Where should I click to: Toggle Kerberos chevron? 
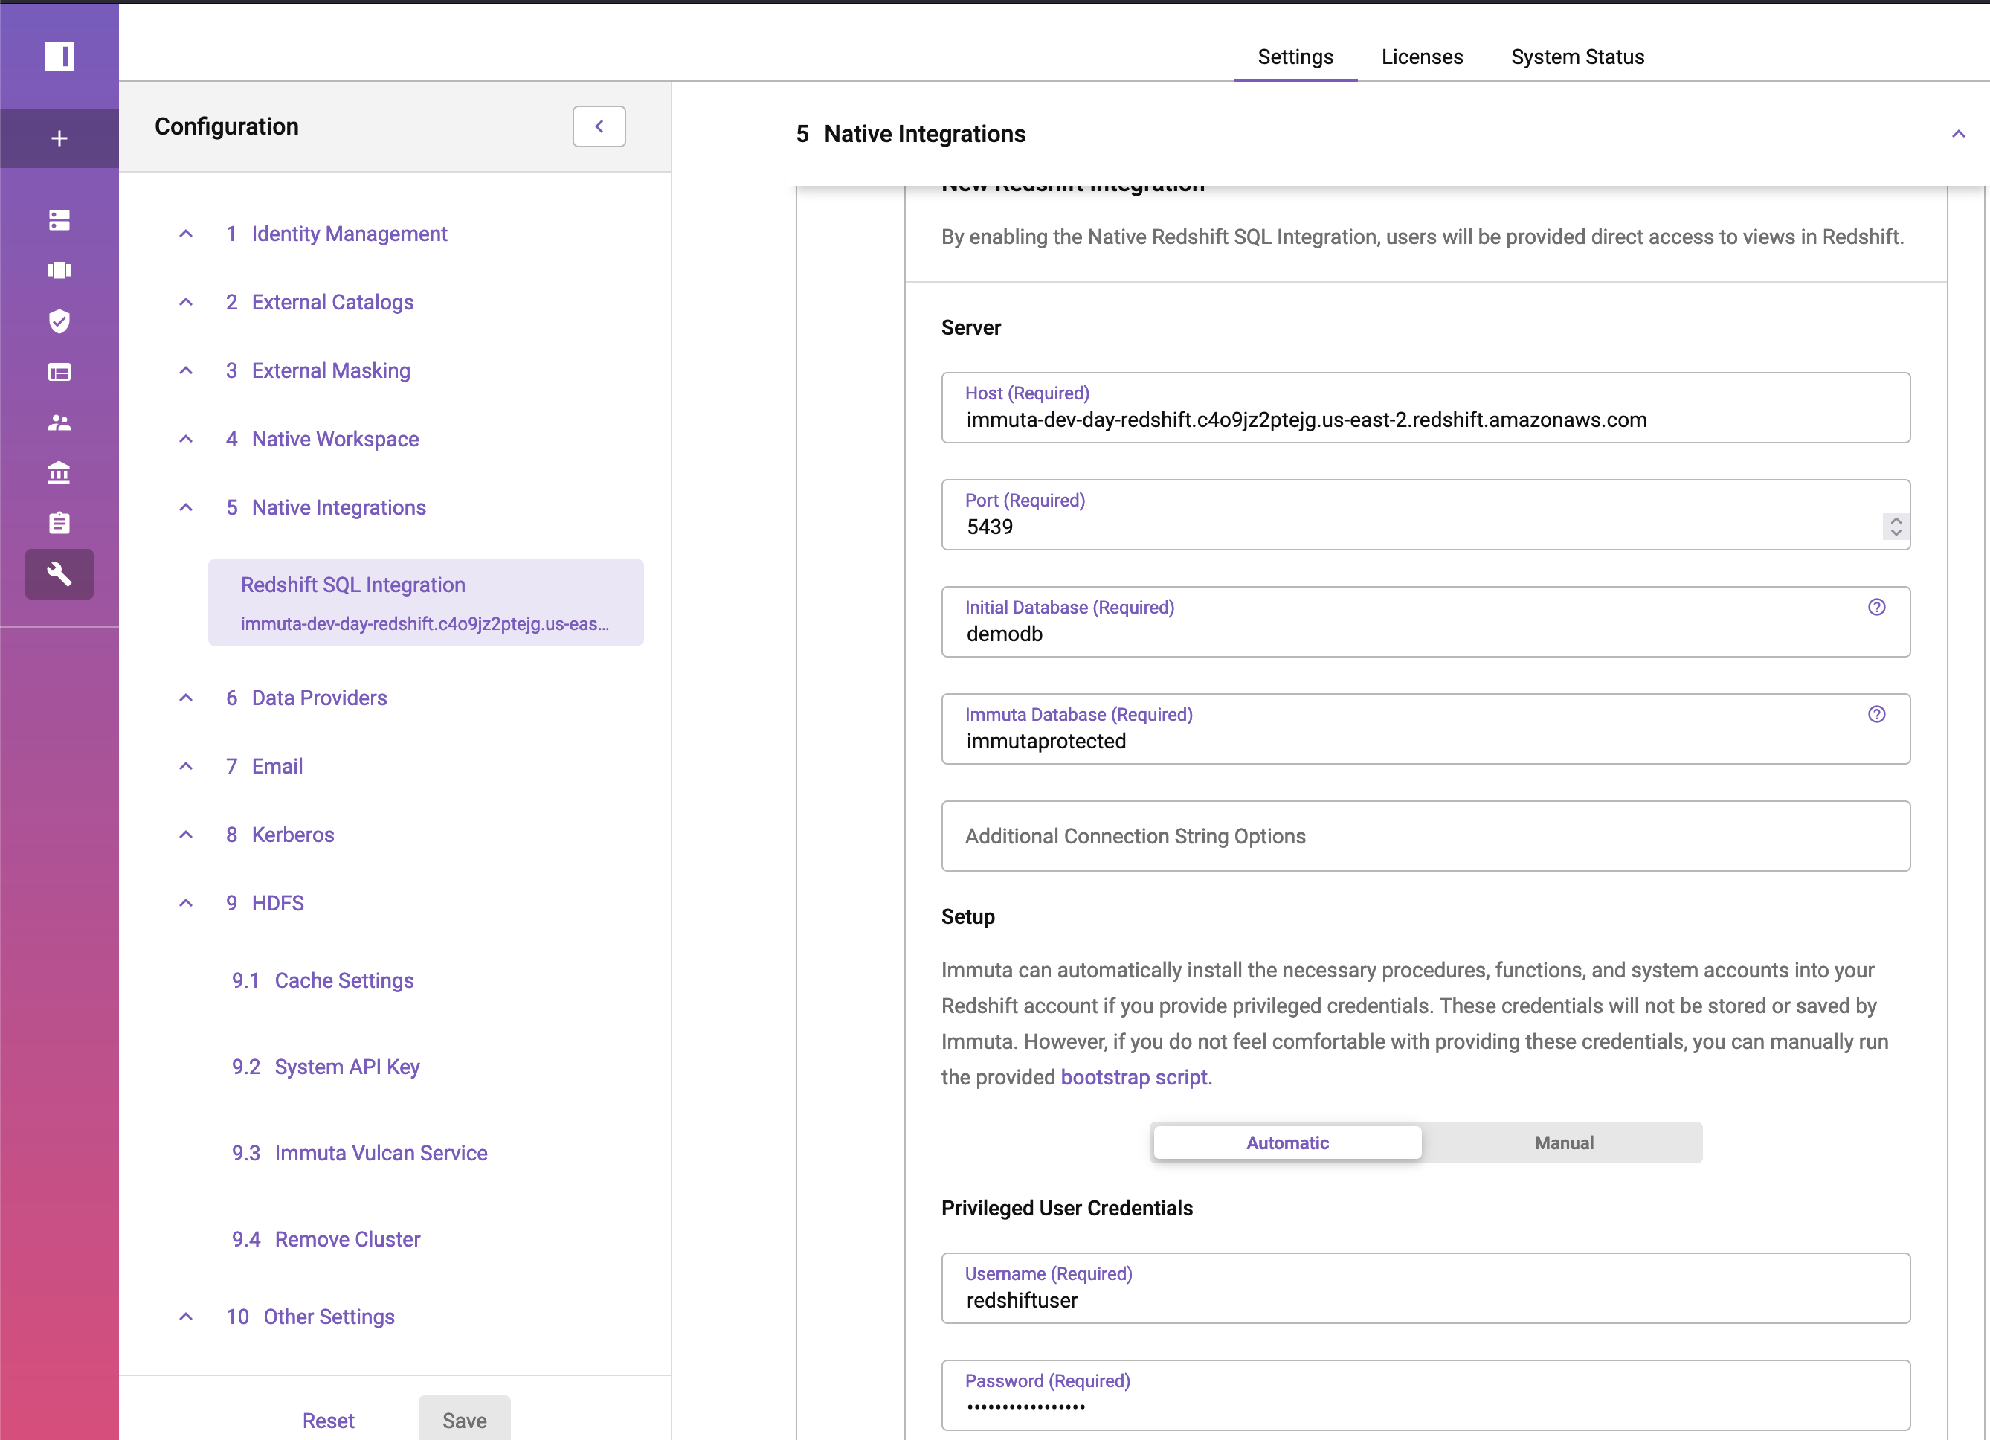tap(186, 835)
